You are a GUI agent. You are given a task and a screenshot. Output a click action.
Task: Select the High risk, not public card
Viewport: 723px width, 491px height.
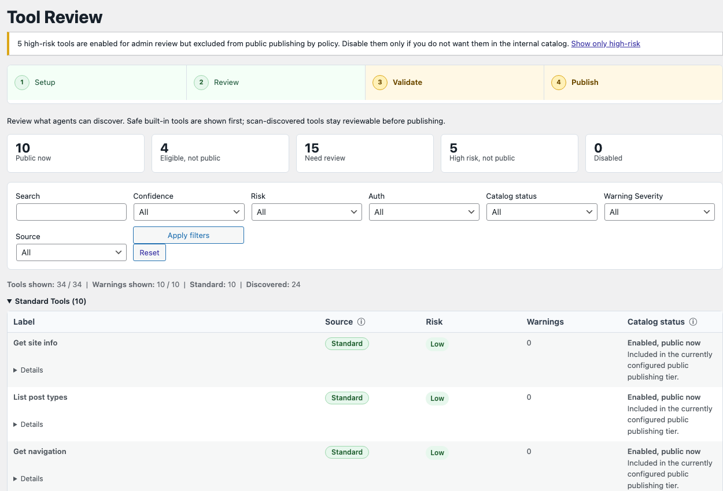510,153
